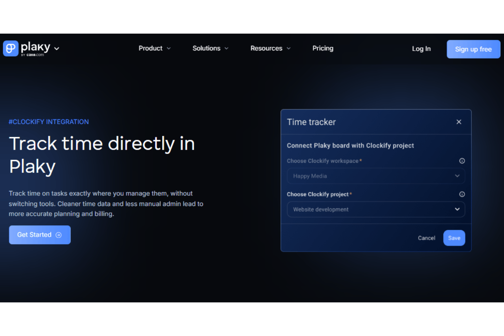Image resolution: width=504 pixels, height=336 pixels.
Task: Open the Product menu
Action: tap(155, 48)
